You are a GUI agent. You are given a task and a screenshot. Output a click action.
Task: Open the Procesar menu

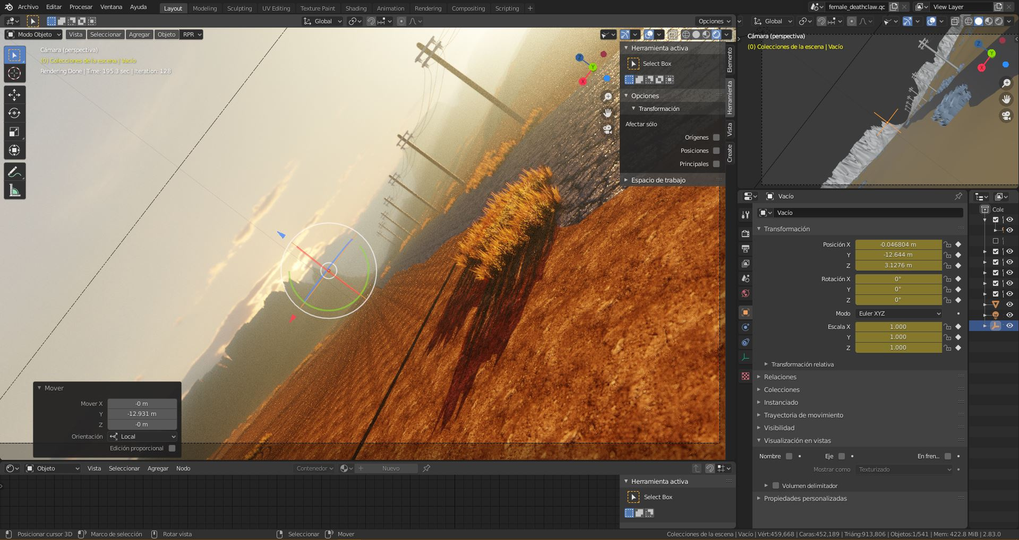click(81, 7)
